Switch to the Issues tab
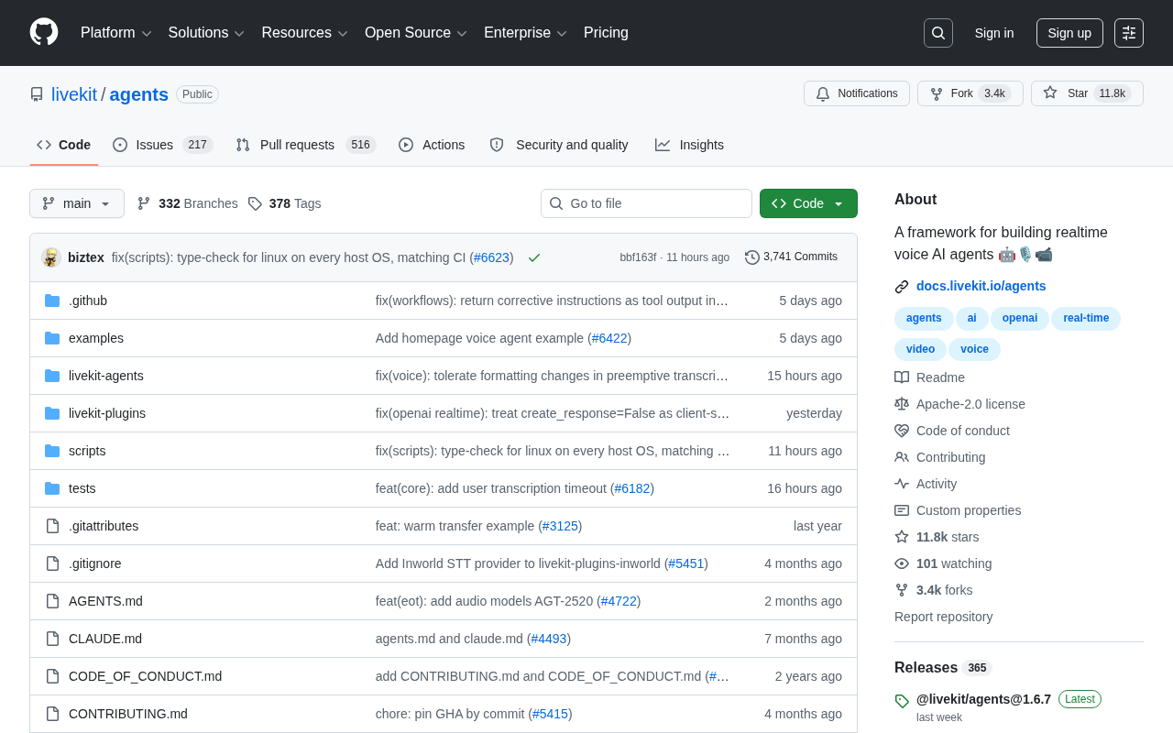The height and width of the screenshot is (733, 1173). 163,145
